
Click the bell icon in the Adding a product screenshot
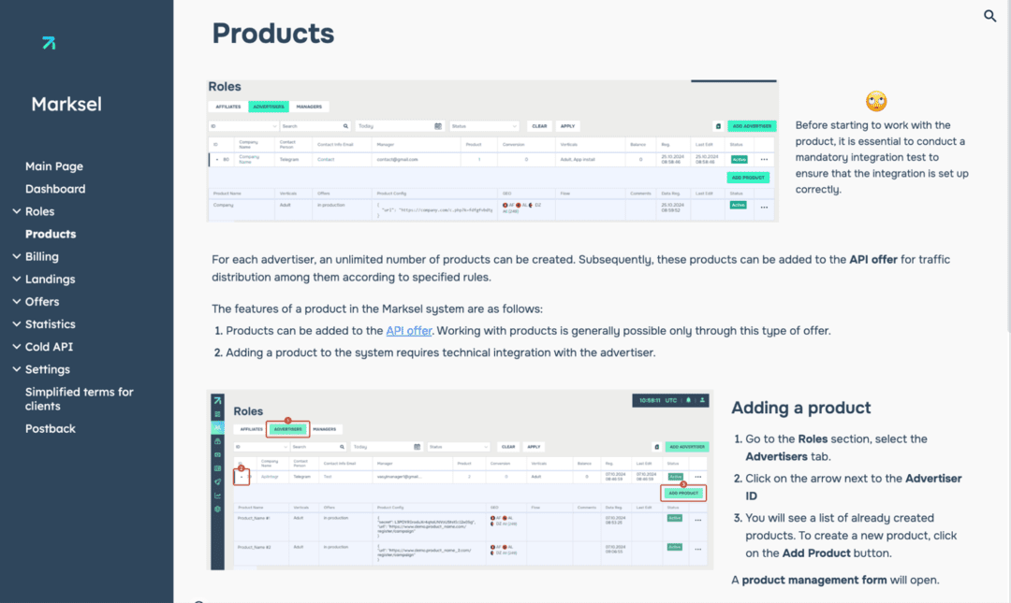tap(688, 400)
